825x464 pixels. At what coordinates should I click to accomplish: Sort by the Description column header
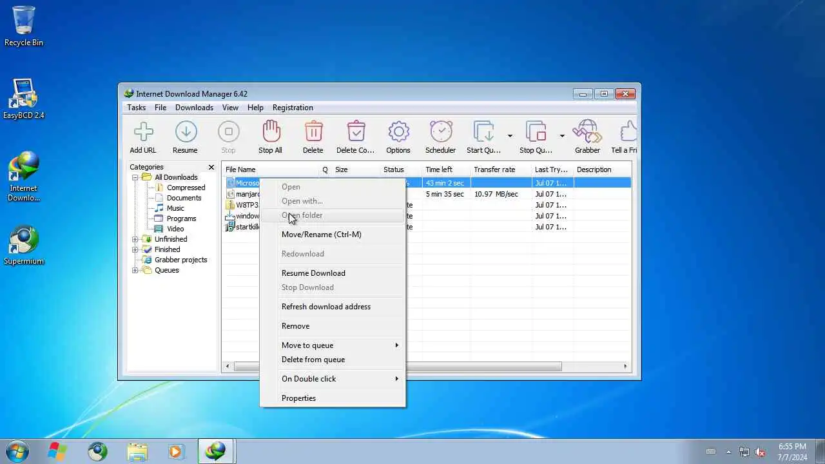pos(602,169)
